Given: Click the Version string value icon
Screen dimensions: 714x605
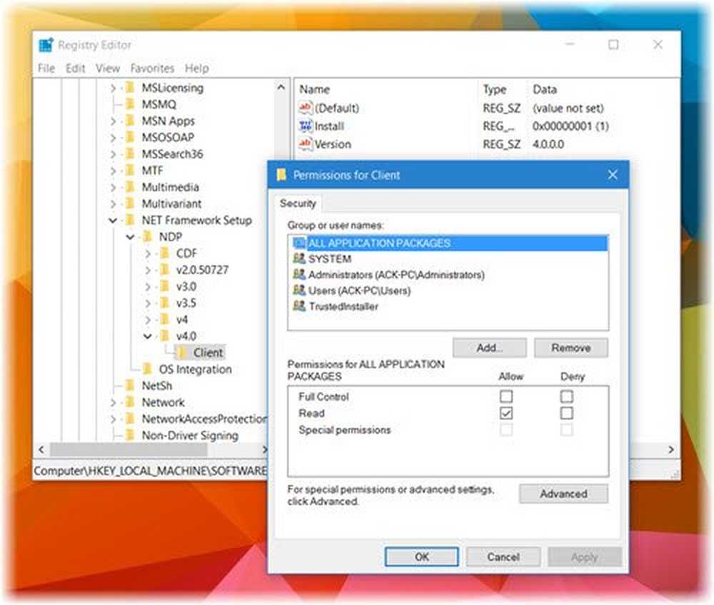Looking at the screenshot, I should point(305,143).
